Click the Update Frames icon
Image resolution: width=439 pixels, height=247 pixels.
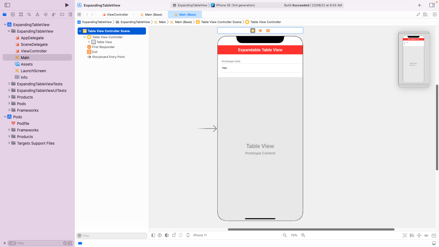(405, 235)
